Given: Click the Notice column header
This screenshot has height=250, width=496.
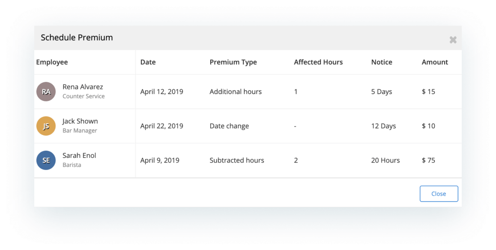Looking at the screenshot, I should 382,62.
